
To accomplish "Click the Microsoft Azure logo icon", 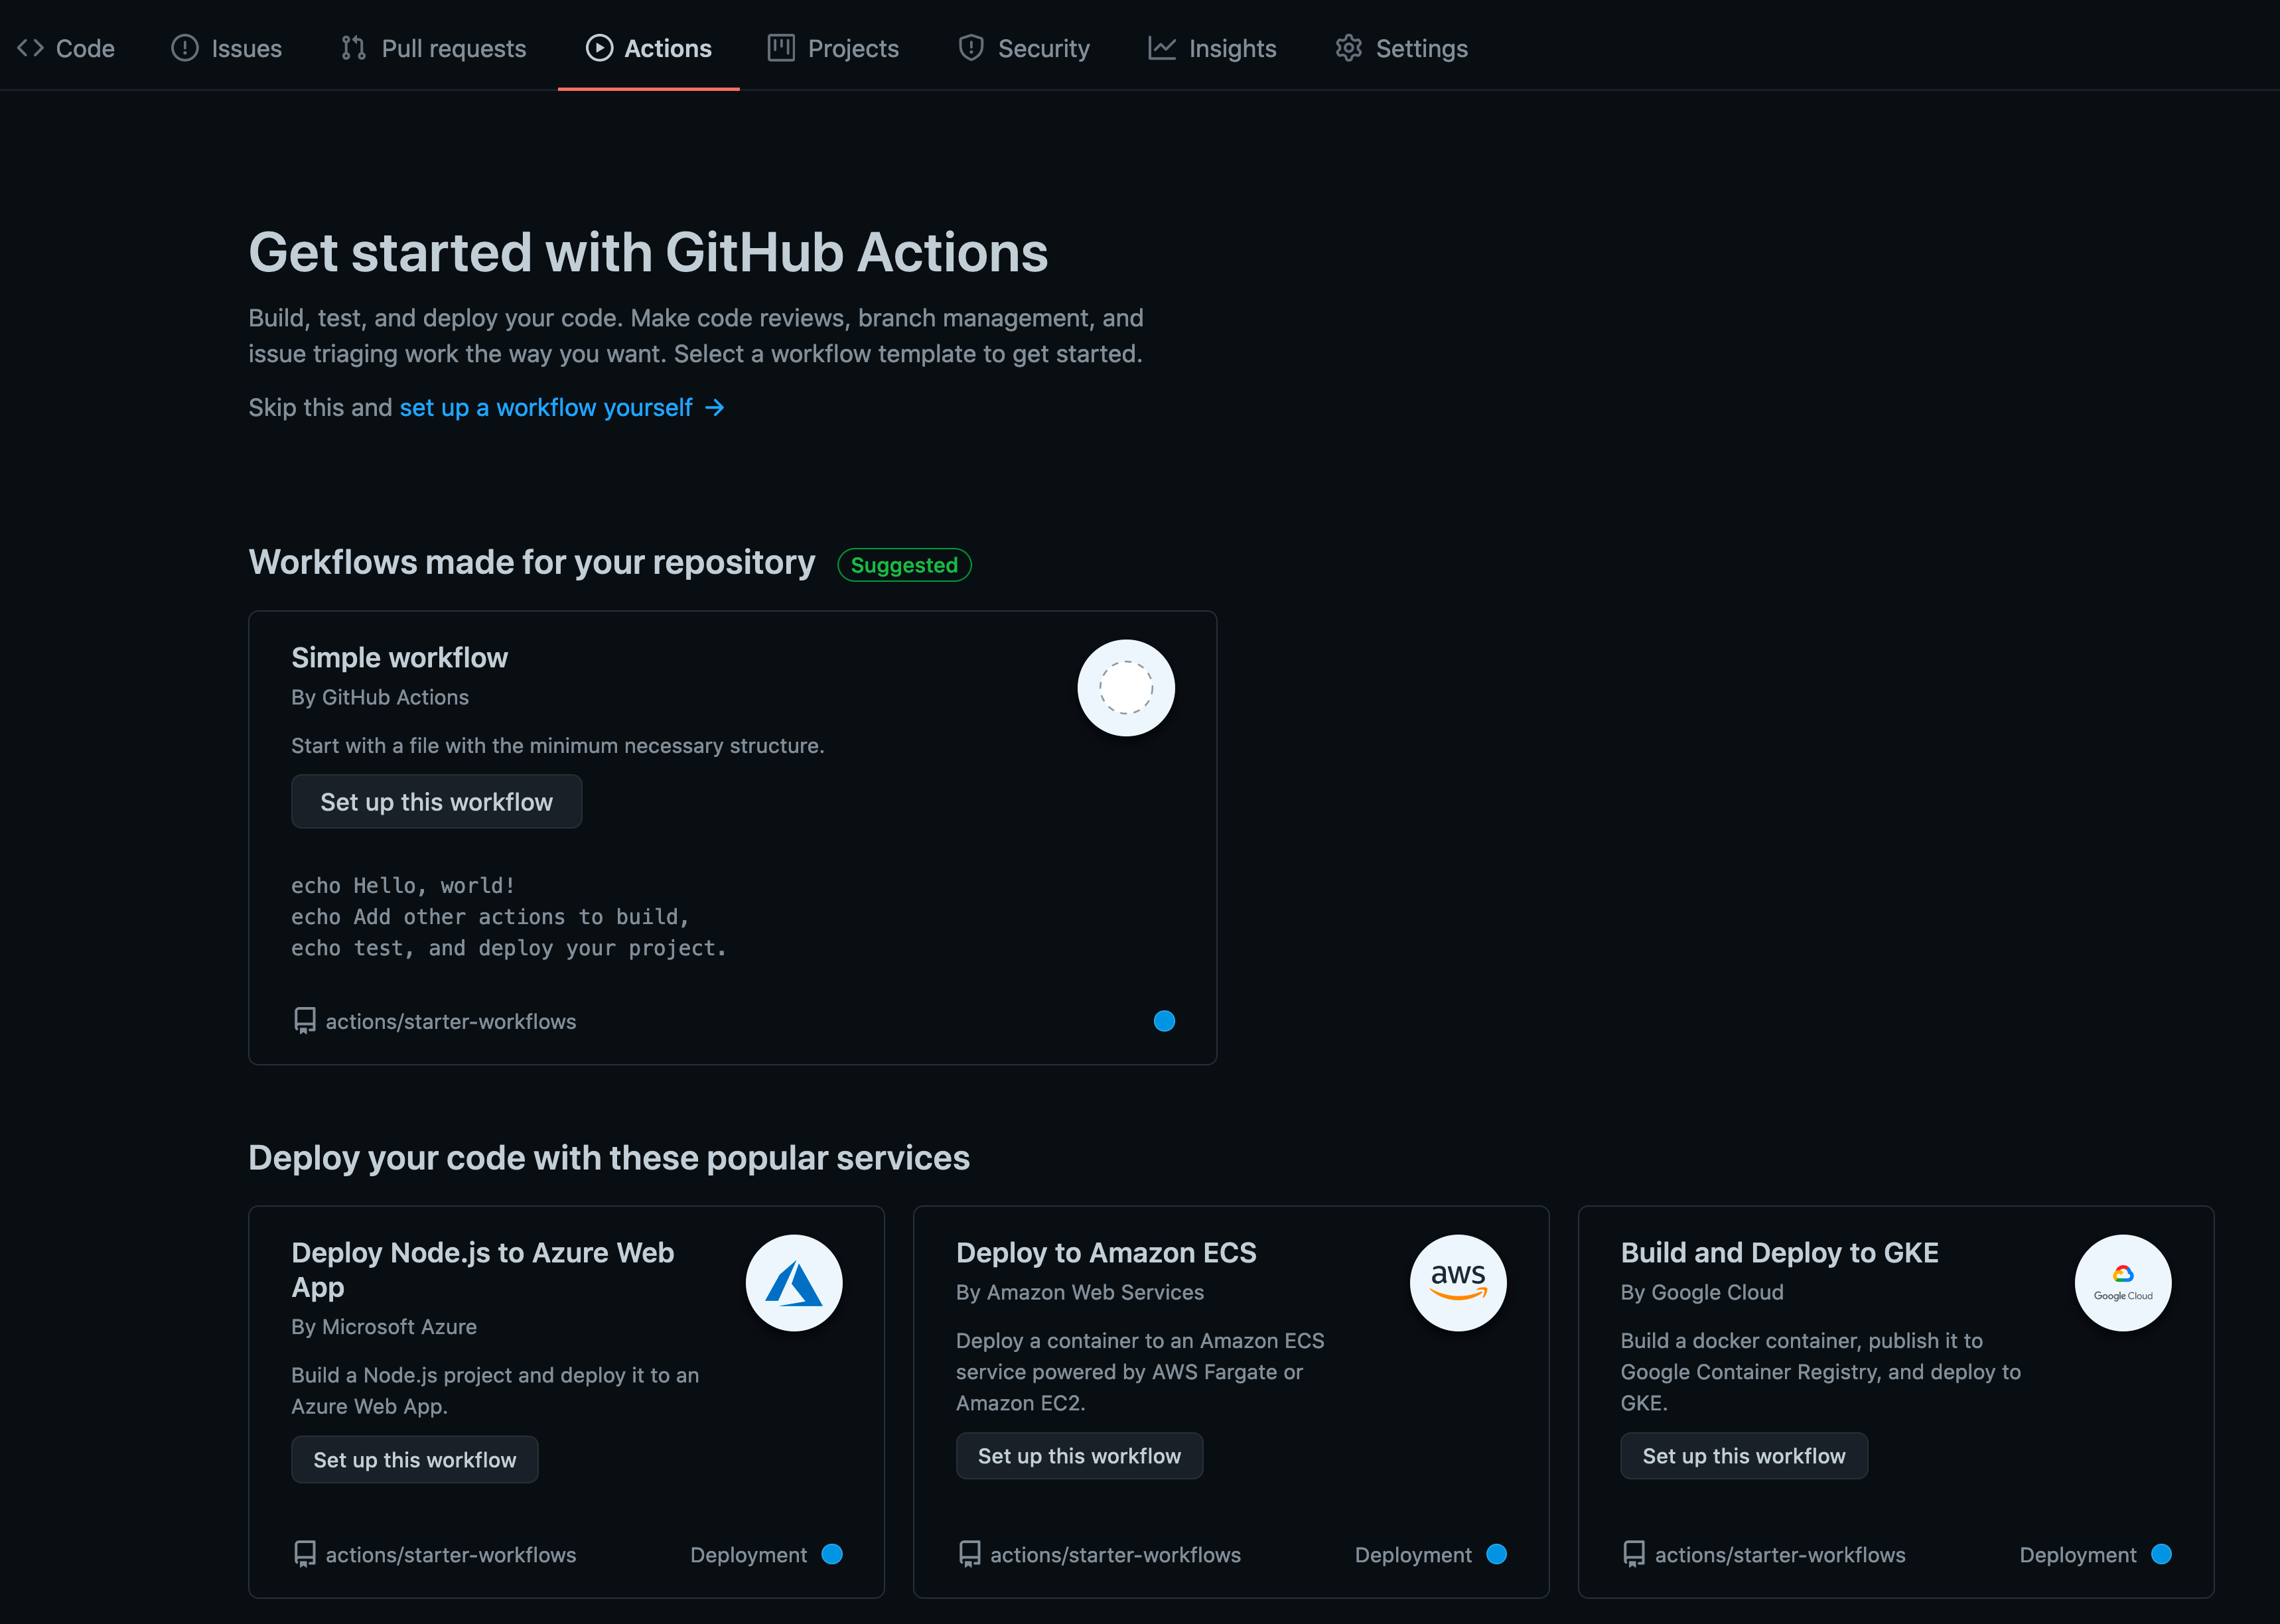I will click(x=794, y=1282).
